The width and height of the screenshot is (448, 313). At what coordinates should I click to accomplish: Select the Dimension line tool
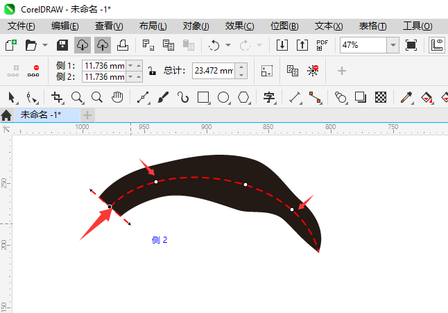pyautogui.click(x=295, y=97)
